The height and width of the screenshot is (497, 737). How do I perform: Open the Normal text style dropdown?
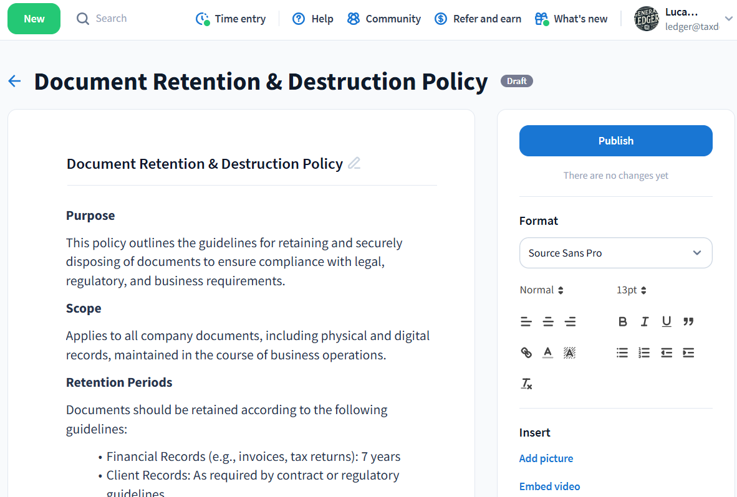coord(541,290)
